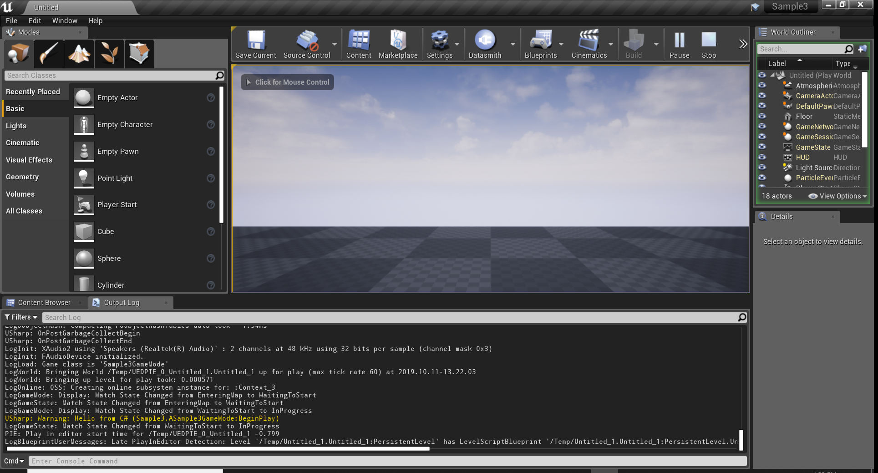
Task: Click the Point Light bulb thumbnail
Action: click(x=84, y=178)
